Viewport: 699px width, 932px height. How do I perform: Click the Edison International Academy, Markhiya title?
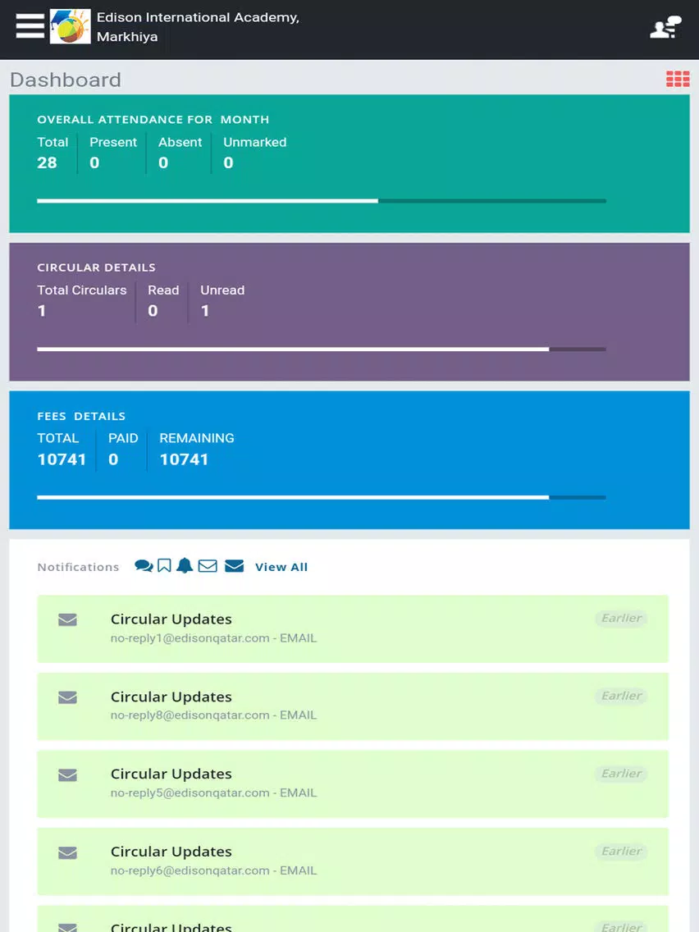198,27
